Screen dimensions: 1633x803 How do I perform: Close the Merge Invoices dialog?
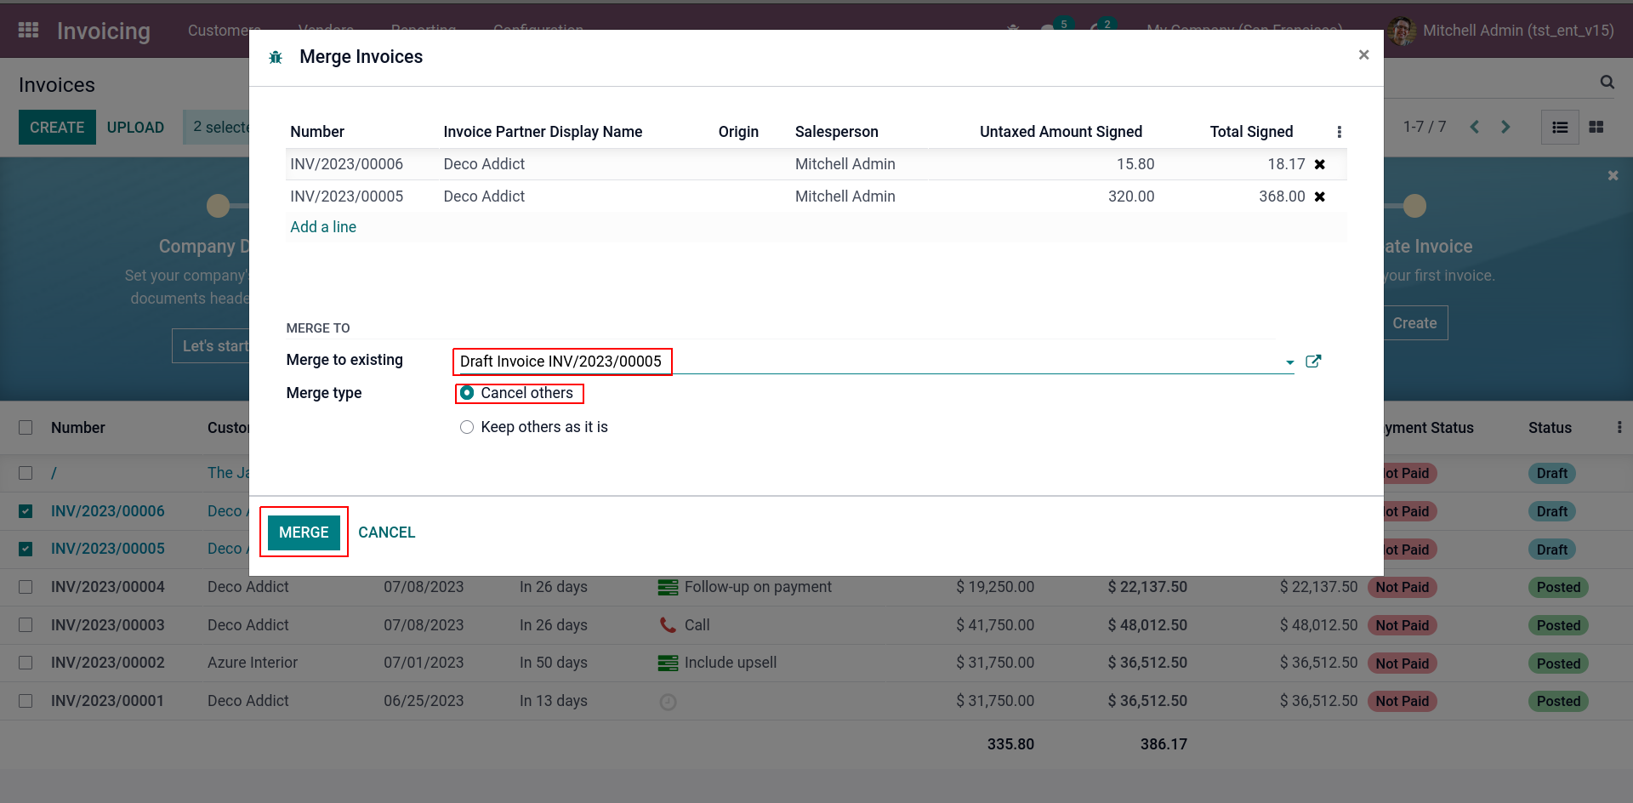(1363, 55)
